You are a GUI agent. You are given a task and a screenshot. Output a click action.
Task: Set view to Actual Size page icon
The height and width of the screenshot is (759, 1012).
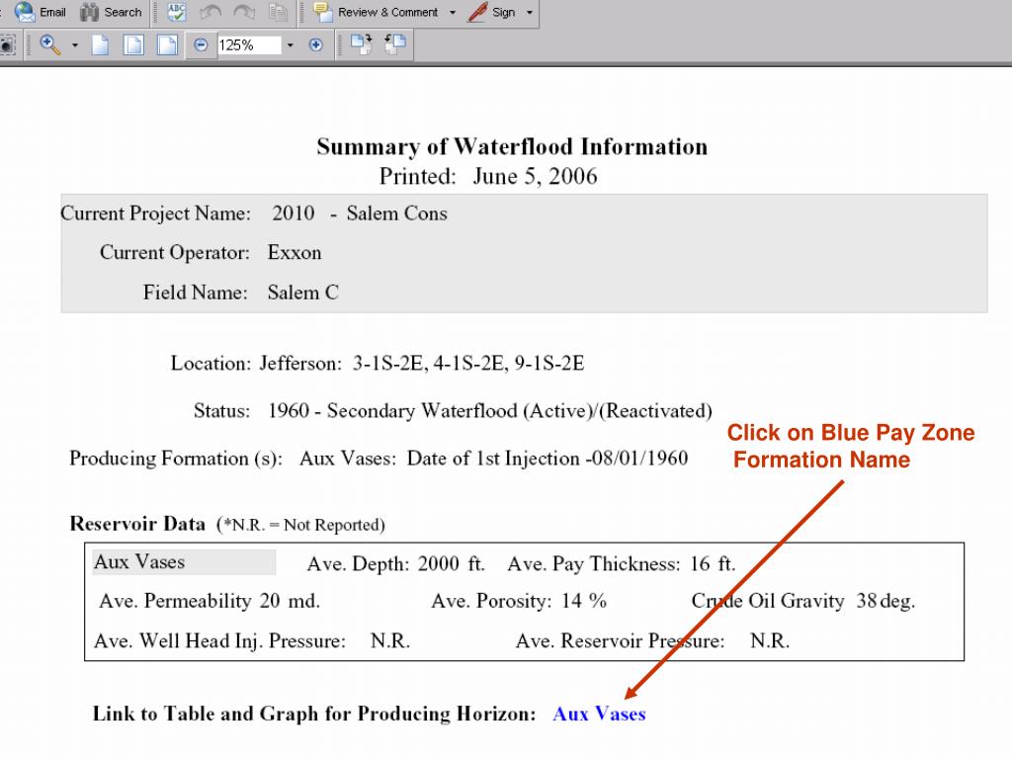pyautogui.click(x=100, y=45)
